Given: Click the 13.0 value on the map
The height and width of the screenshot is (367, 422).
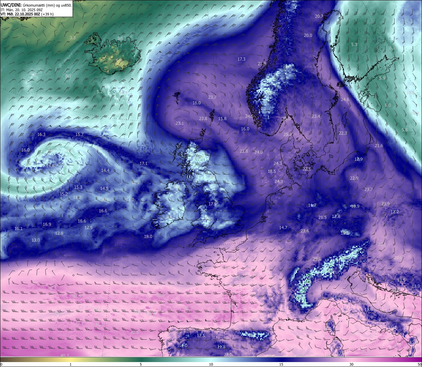Looking at the screenshot, I should [x=36, y=240].
